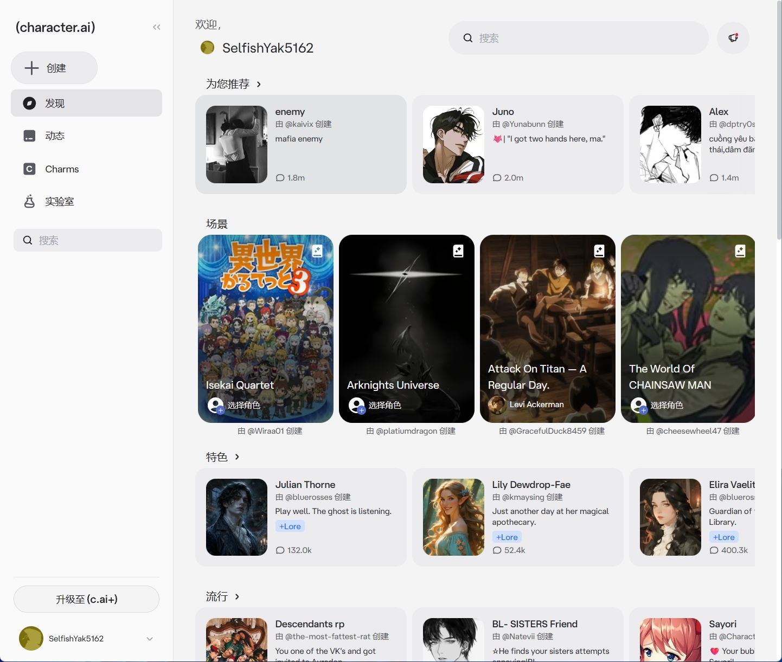782x662 pixels.
Task: Open the BL- SISTERS Friend thumbnail
Action: point(453,640)
